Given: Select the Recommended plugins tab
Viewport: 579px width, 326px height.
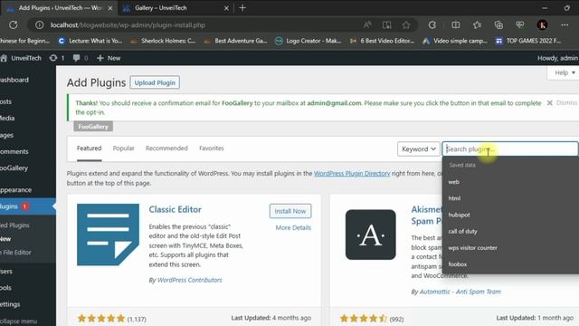Looking at the screenshot, I should 166,149.
